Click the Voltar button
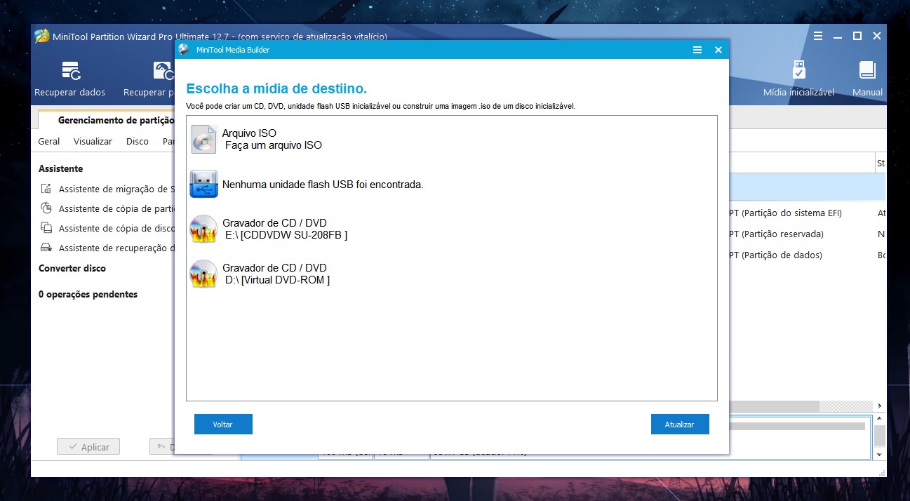910x501 pixels. click(x=223, y=425)
